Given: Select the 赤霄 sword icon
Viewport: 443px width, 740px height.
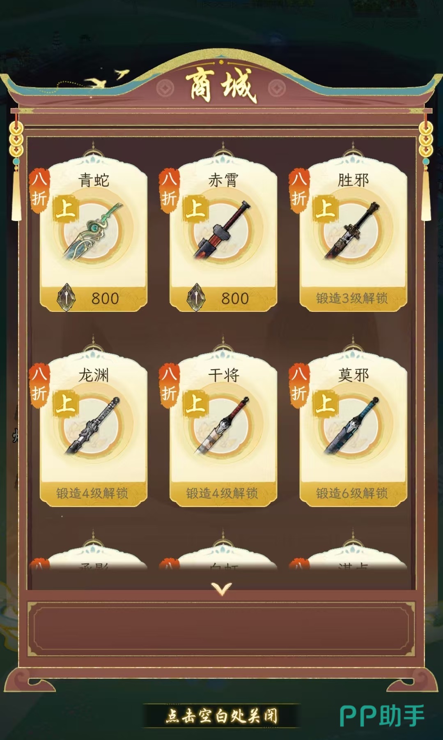Looking at the screenshot, I should pos(223,229).
